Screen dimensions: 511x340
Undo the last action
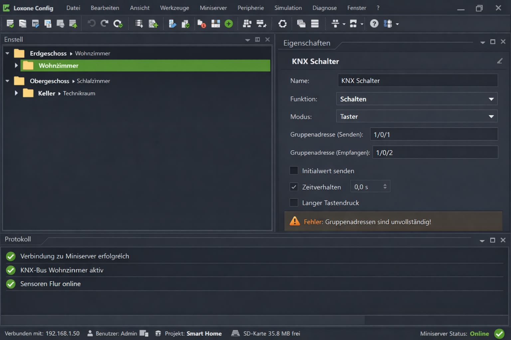[91, 23]
